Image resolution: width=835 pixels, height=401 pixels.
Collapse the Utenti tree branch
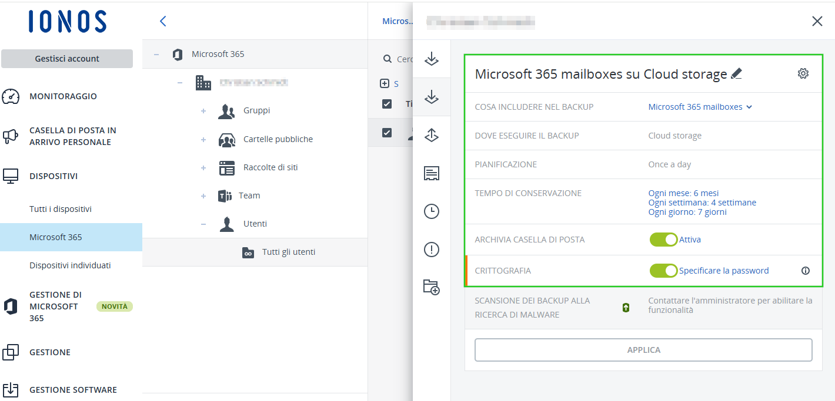(203, 224)
